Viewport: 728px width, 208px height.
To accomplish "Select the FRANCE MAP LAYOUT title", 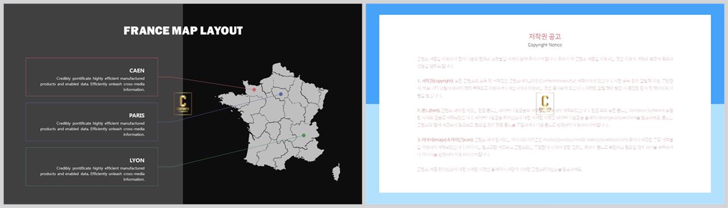I will click(x=183, y=31).
